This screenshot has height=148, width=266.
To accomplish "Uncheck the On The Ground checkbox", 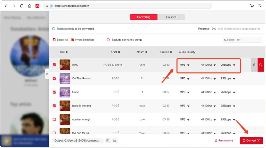I will (54, 79).
